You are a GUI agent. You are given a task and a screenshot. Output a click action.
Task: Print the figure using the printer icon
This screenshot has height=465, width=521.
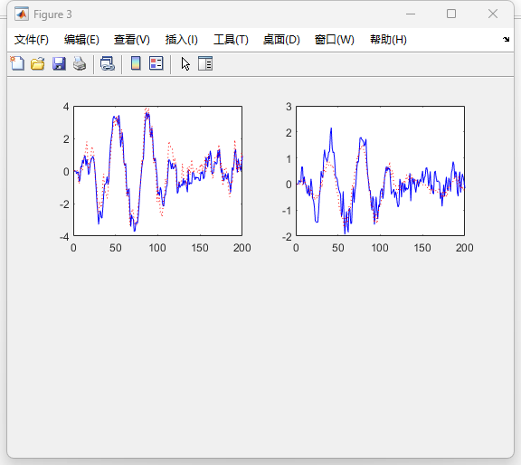[x=80, y=63]
